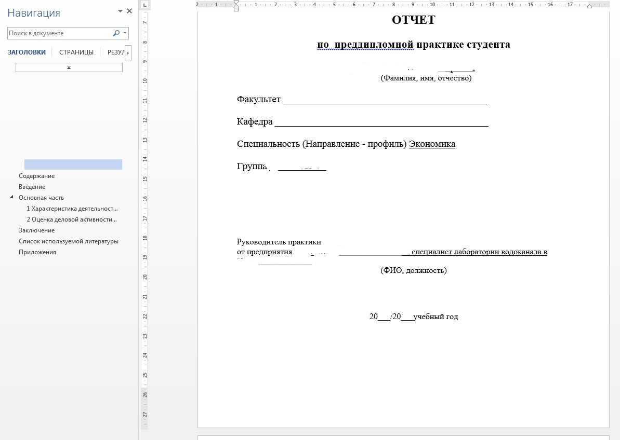The image size is (620, 440).
Task: Click the first-line indent marker on ruler
Action: (x=236, y=3)
